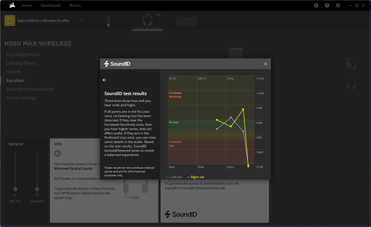Open SoundID Personalization in the sidebar
This screenshot has height=227, width=371.
(x=31, y=89)
